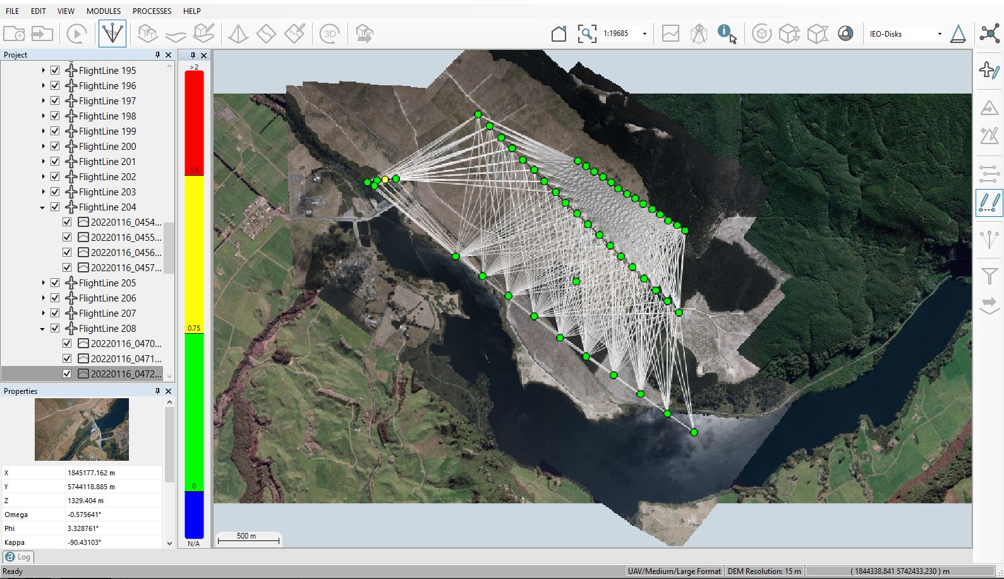Toggle the tie-point connections tool in toolbar
The image size is (1004, 579).
click(112, 34)
